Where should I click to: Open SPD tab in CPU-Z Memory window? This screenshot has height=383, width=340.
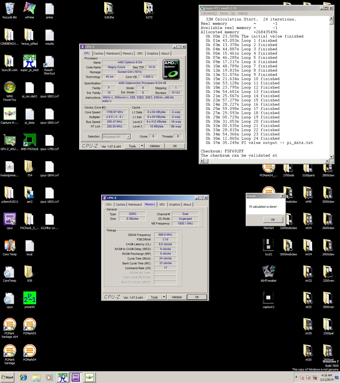(x=162, y=205)
